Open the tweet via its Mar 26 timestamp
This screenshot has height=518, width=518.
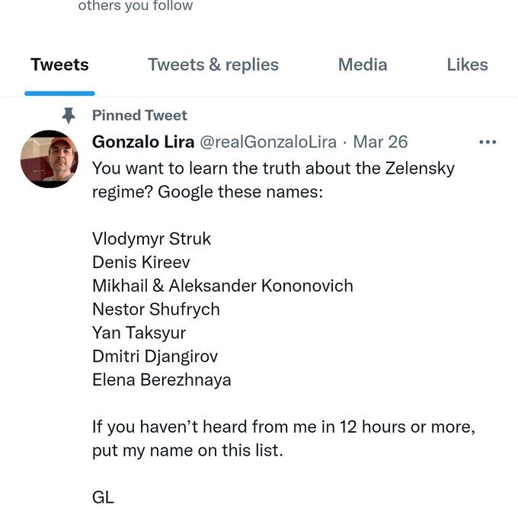click(380, 142)
